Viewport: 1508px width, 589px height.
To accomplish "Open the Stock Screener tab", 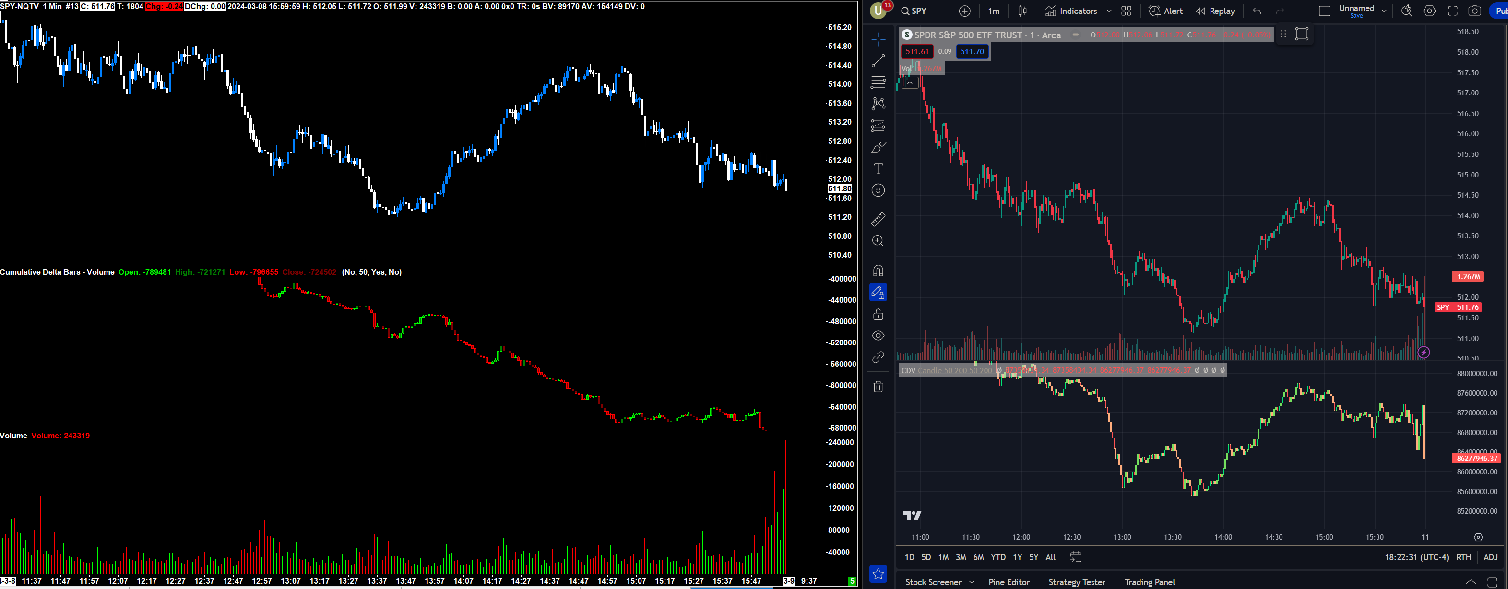I will coord(933,582).
